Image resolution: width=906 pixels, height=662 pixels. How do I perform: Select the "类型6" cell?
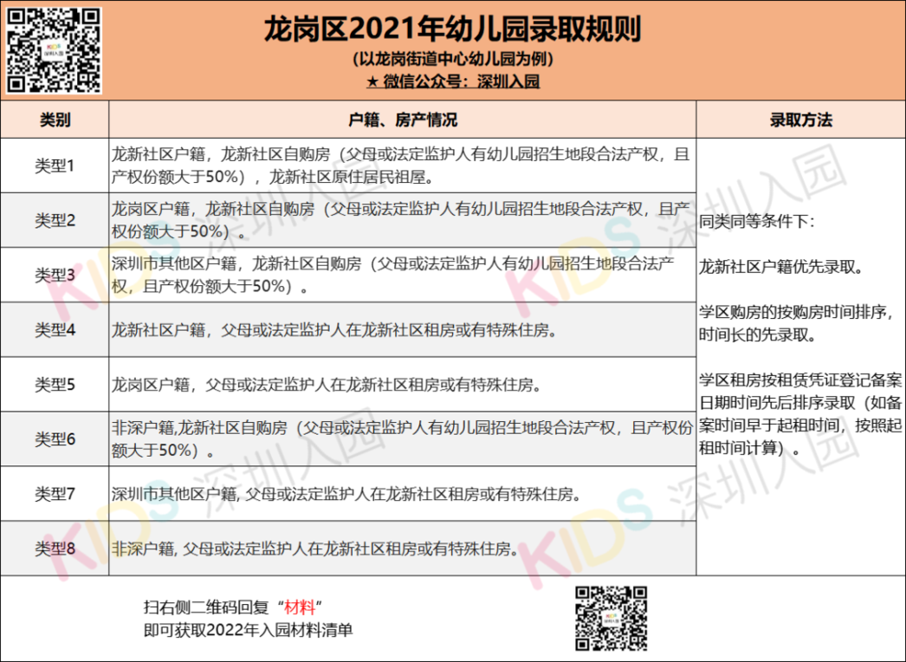click(55, 438)
